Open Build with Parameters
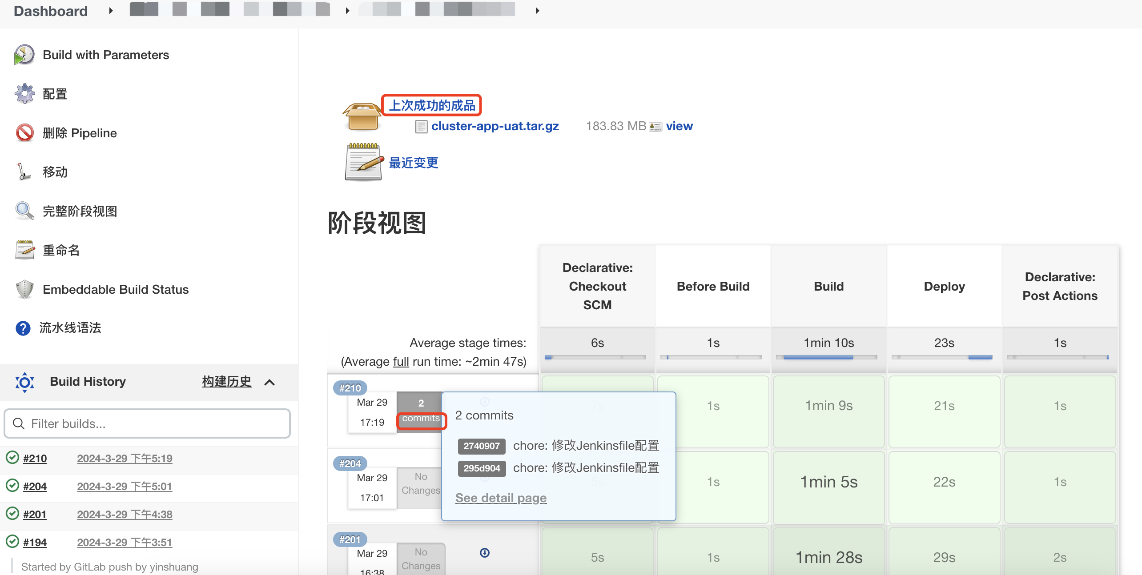The height and width of the screenshot is (575, 1142). 106,55
